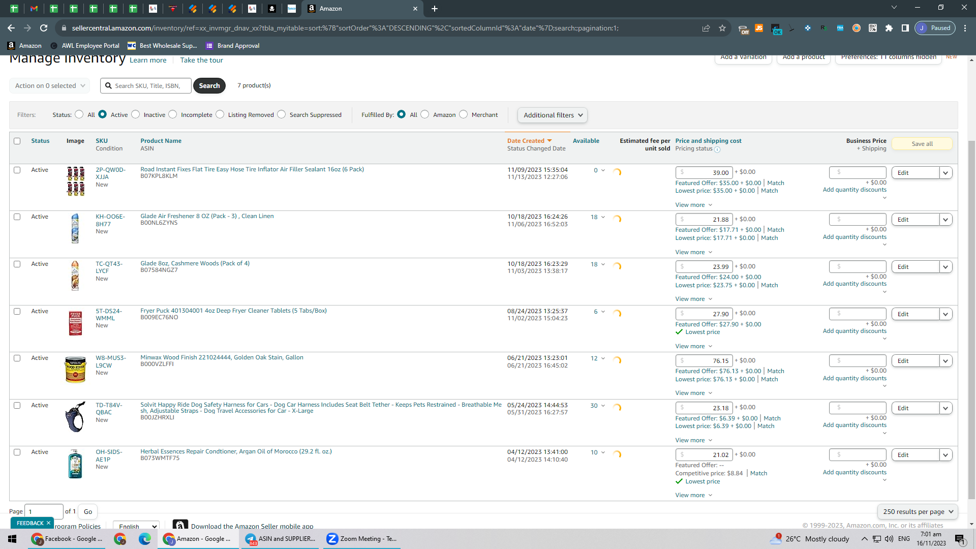
Task: Open the AWL Employee Portal bookmark
Action: pyautogui.click(x=85, y=46)
